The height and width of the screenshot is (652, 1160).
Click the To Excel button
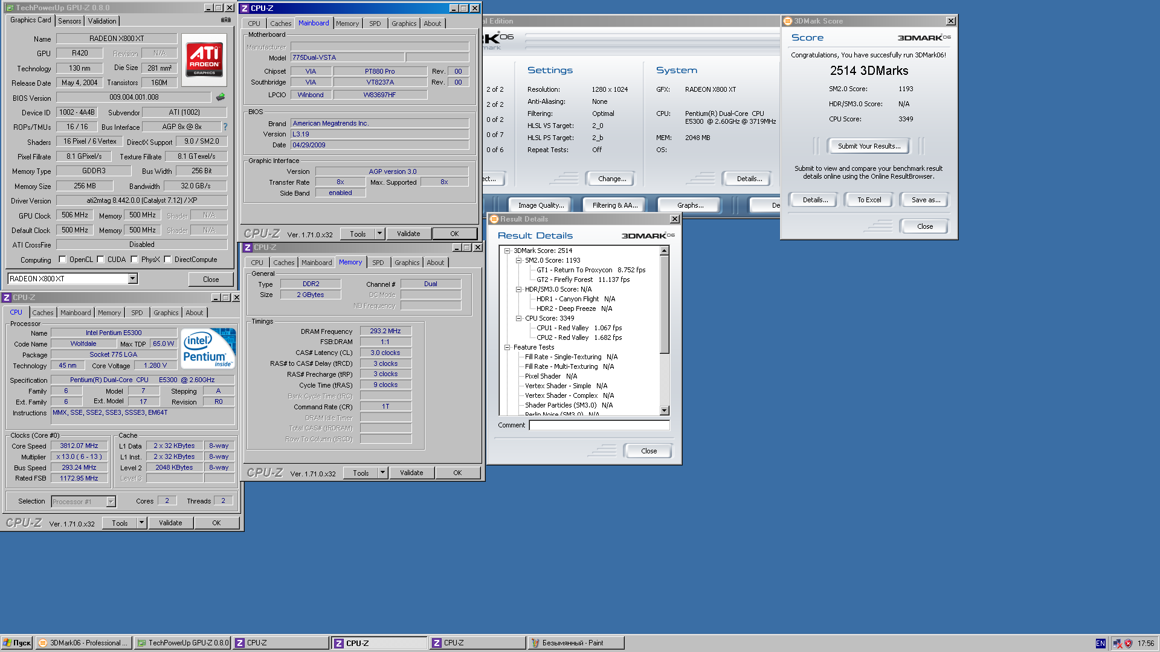pyautogui.click(x=869, y=200)
